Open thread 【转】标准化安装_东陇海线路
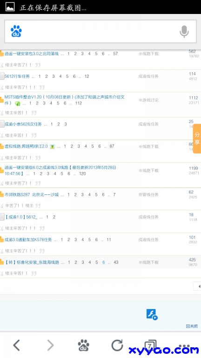The height and width of the screenshot is (358, 201). [32, 262]
